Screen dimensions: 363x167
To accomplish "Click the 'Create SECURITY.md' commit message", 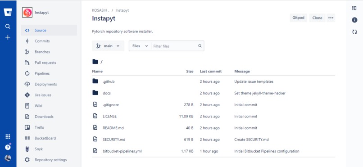I will [x=251, y=140].
